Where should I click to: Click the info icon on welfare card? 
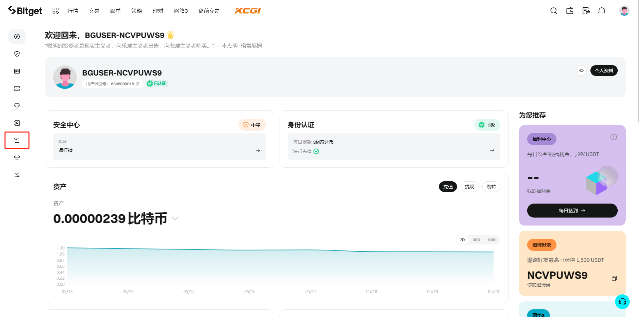click(614, 137)
